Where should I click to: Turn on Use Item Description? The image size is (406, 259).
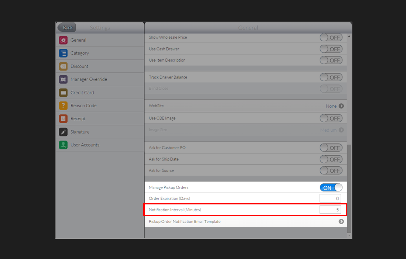[x=331, y=60]
